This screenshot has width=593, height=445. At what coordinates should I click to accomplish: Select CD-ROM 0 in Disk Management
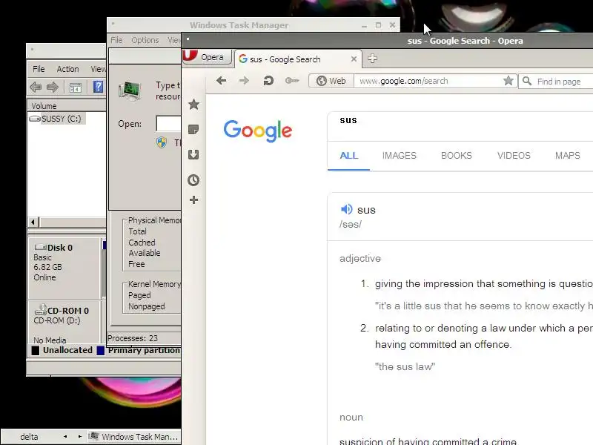[x=64, y=323]
